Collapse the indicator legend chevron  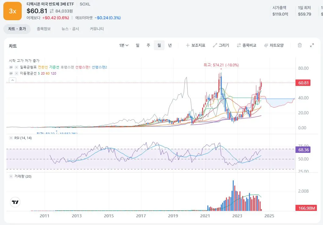[x=13, y=80]
